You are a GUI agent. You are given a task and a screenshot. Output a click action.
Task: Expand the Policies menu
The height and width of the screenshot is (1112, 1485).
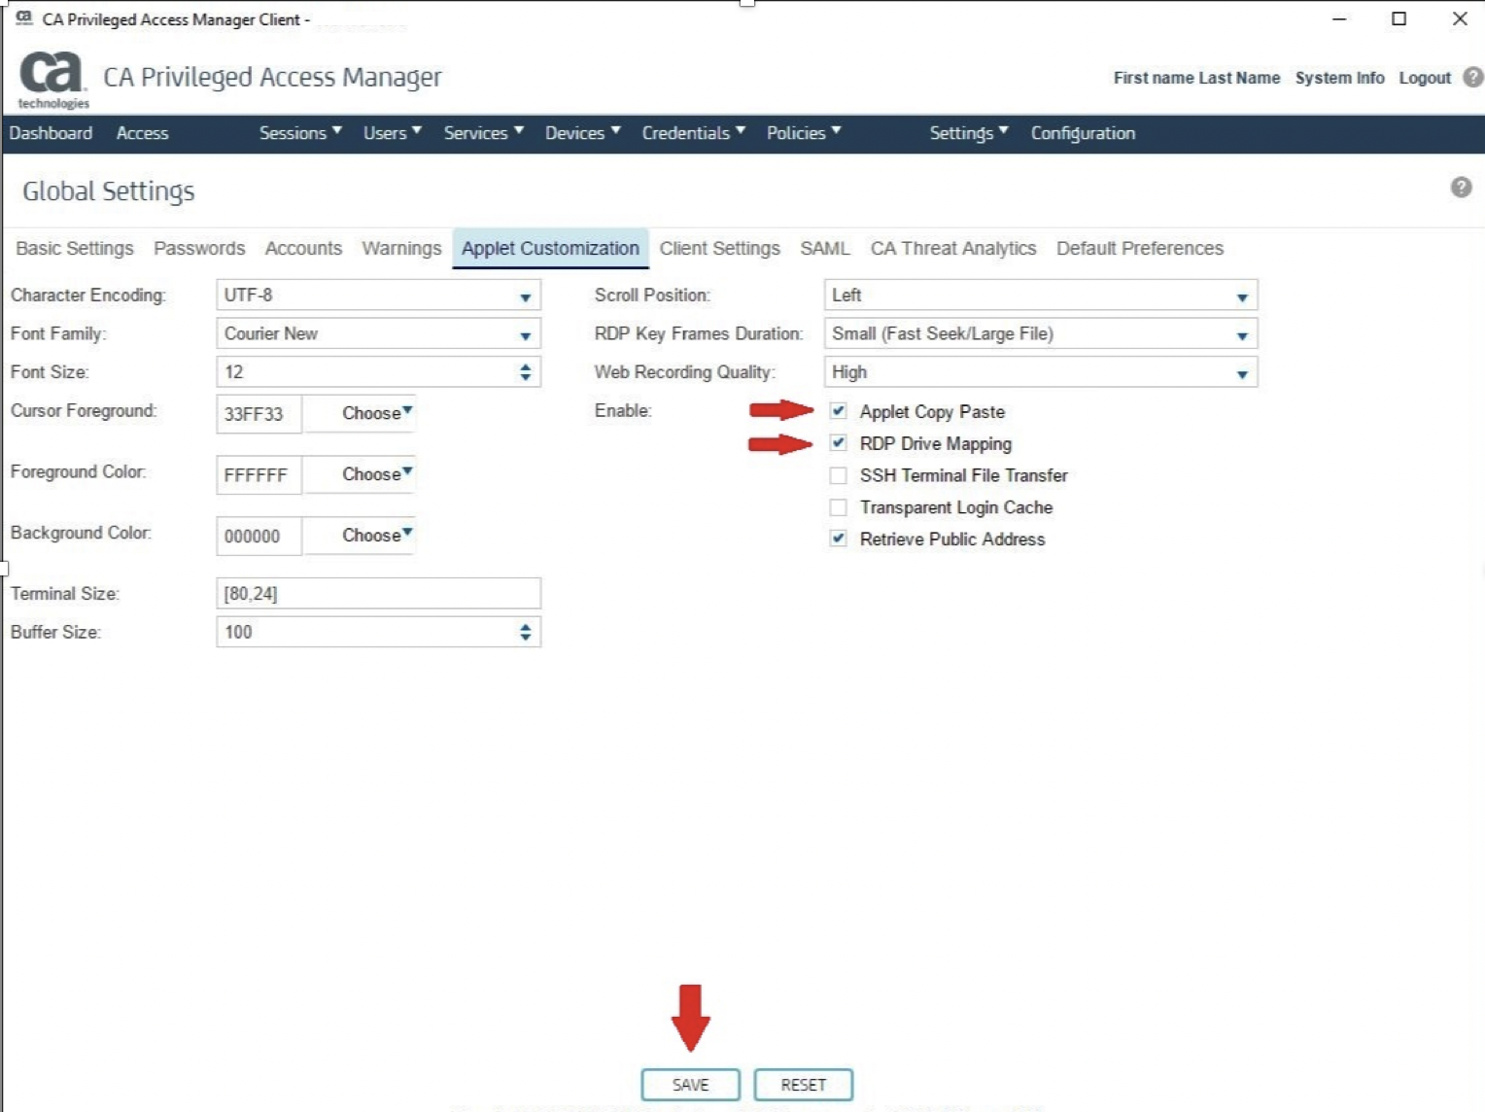point(804,133)
